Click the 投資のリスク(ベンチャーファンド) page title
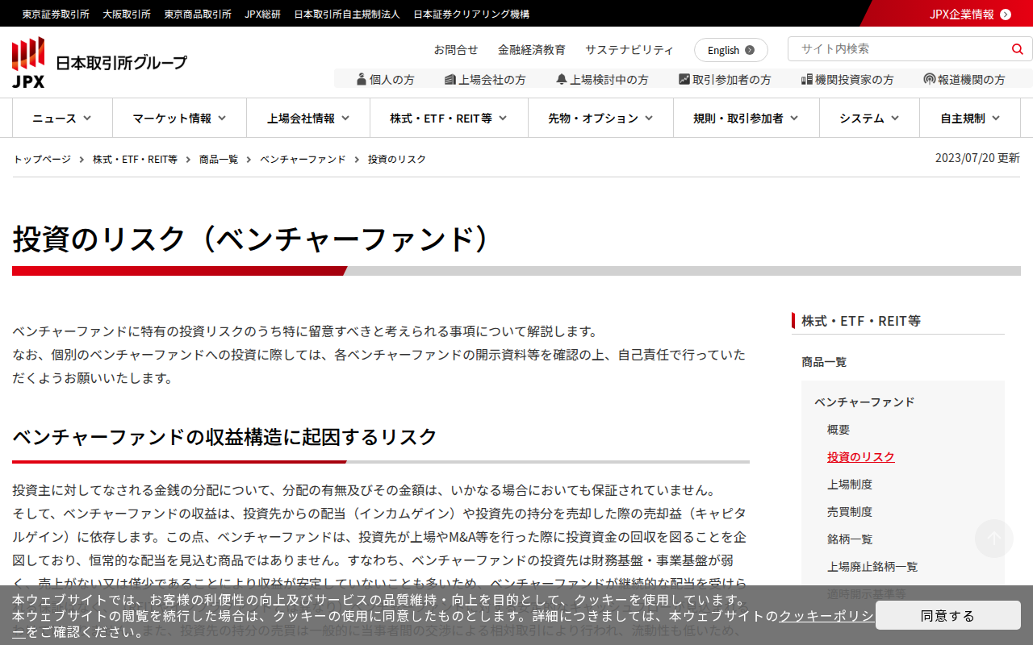 click(252, 239)
